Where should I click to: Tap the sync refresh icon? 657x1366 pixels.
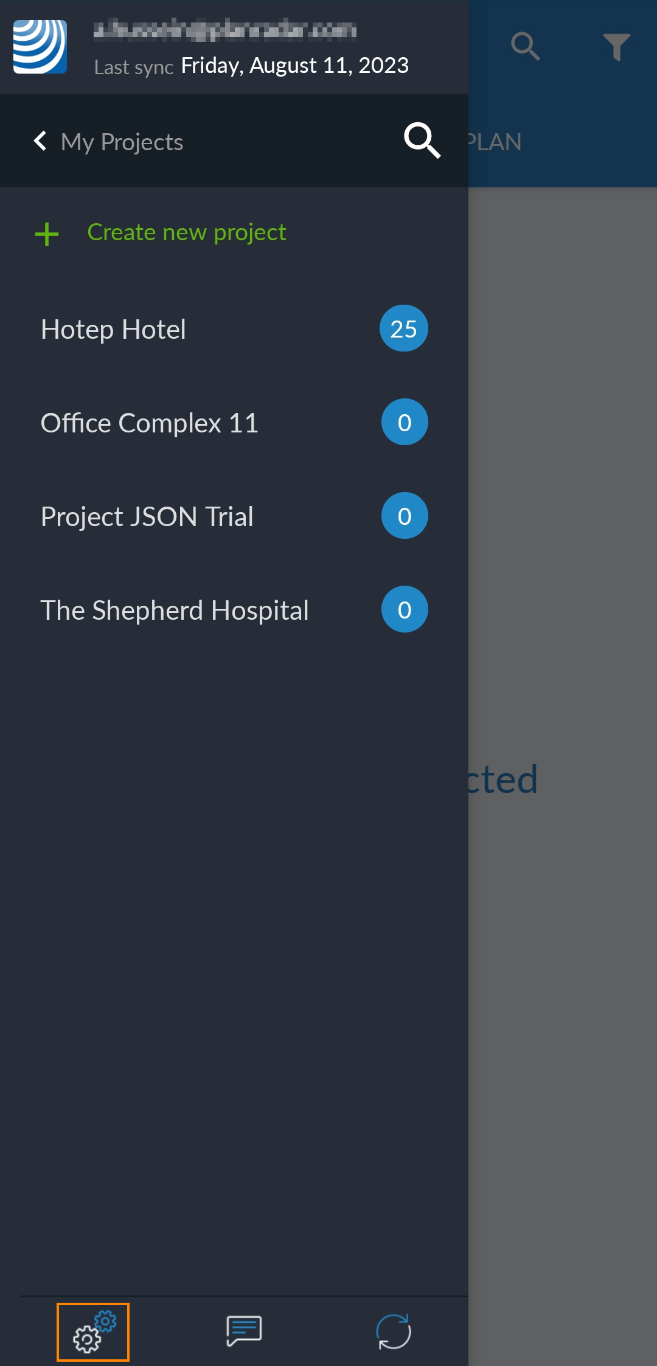[394, 1331]
